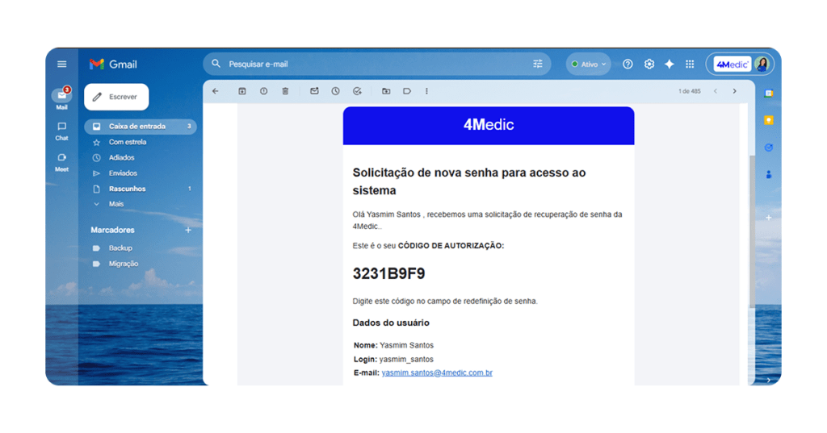Open the Gemini sparkle icon

[669, 64]
